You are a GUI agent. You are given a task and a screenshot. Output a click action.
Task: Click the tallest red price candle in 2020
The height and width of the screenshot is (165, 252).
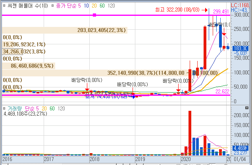(x=205, y=48)
